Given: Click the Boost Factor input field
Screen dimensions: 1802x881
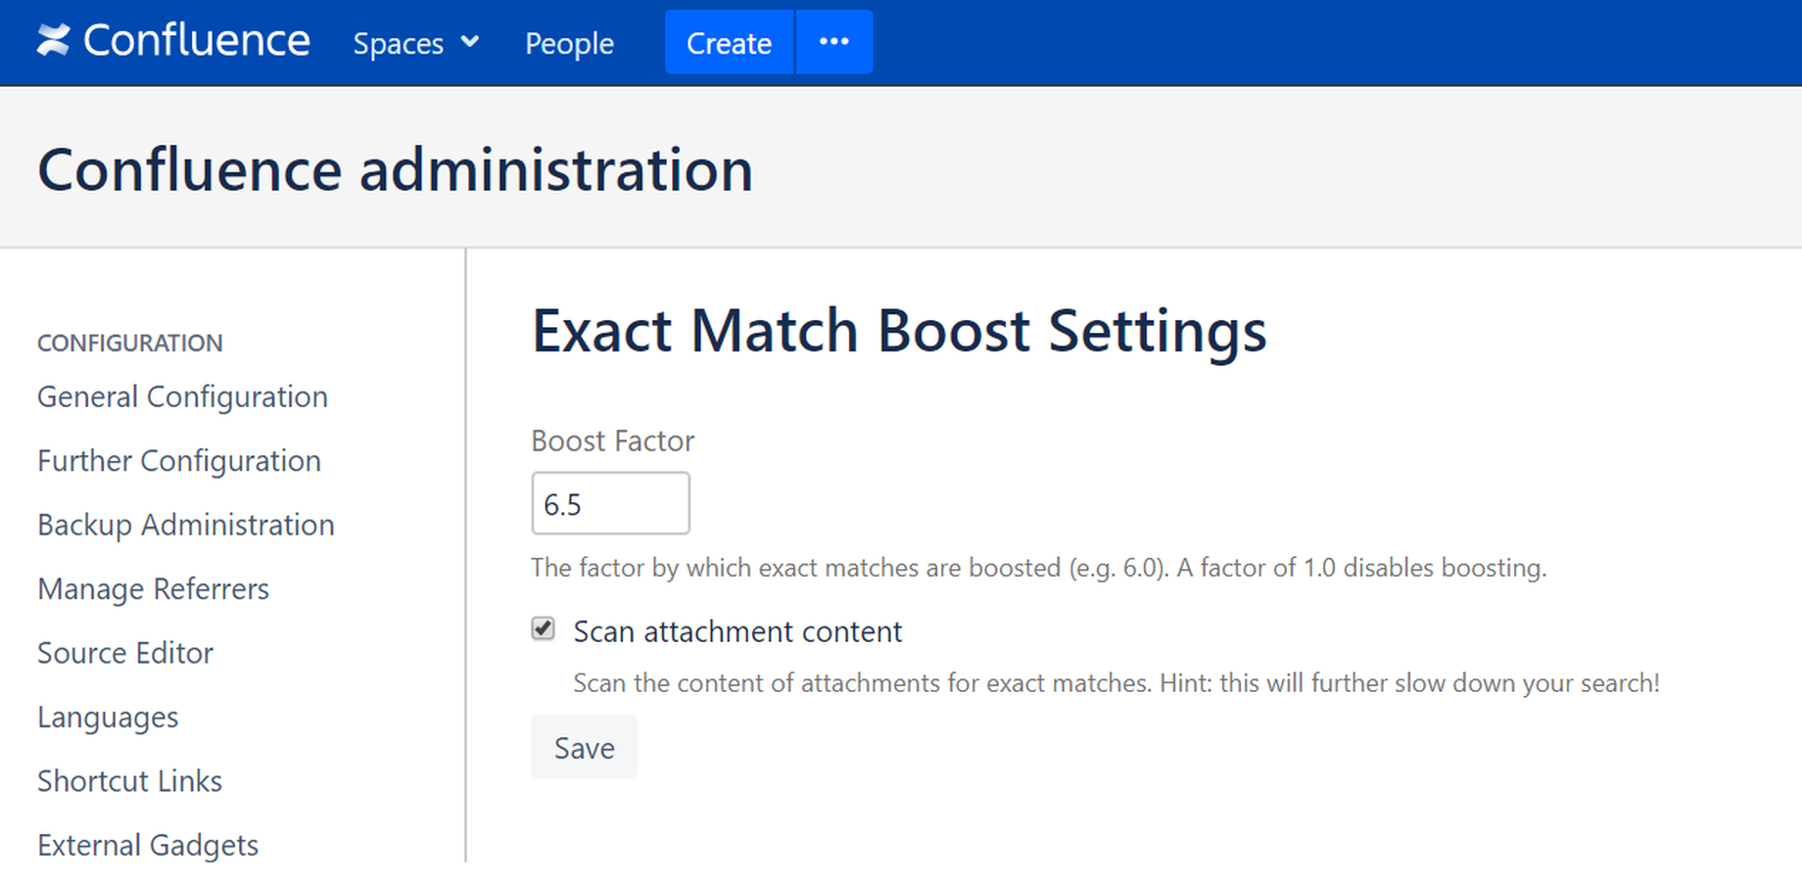Looking at the screenshot, I should click(610, 503).
